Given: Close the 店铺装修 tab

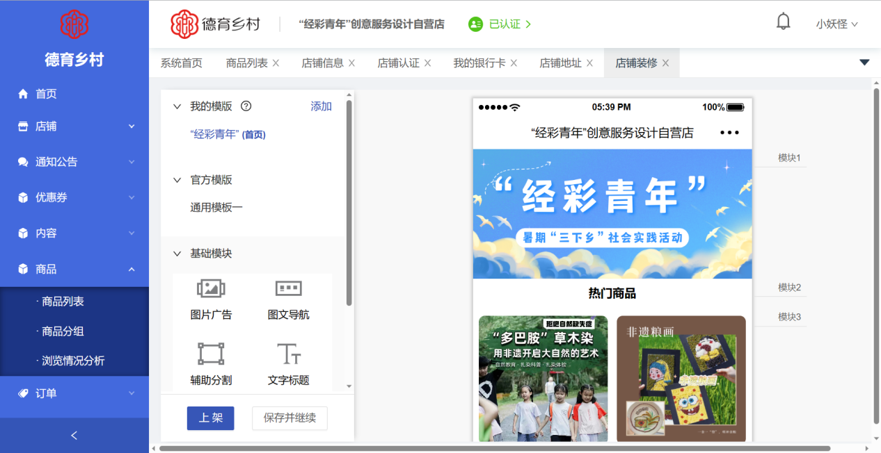Looking at the screenshot, I should (x=666, y=63).
